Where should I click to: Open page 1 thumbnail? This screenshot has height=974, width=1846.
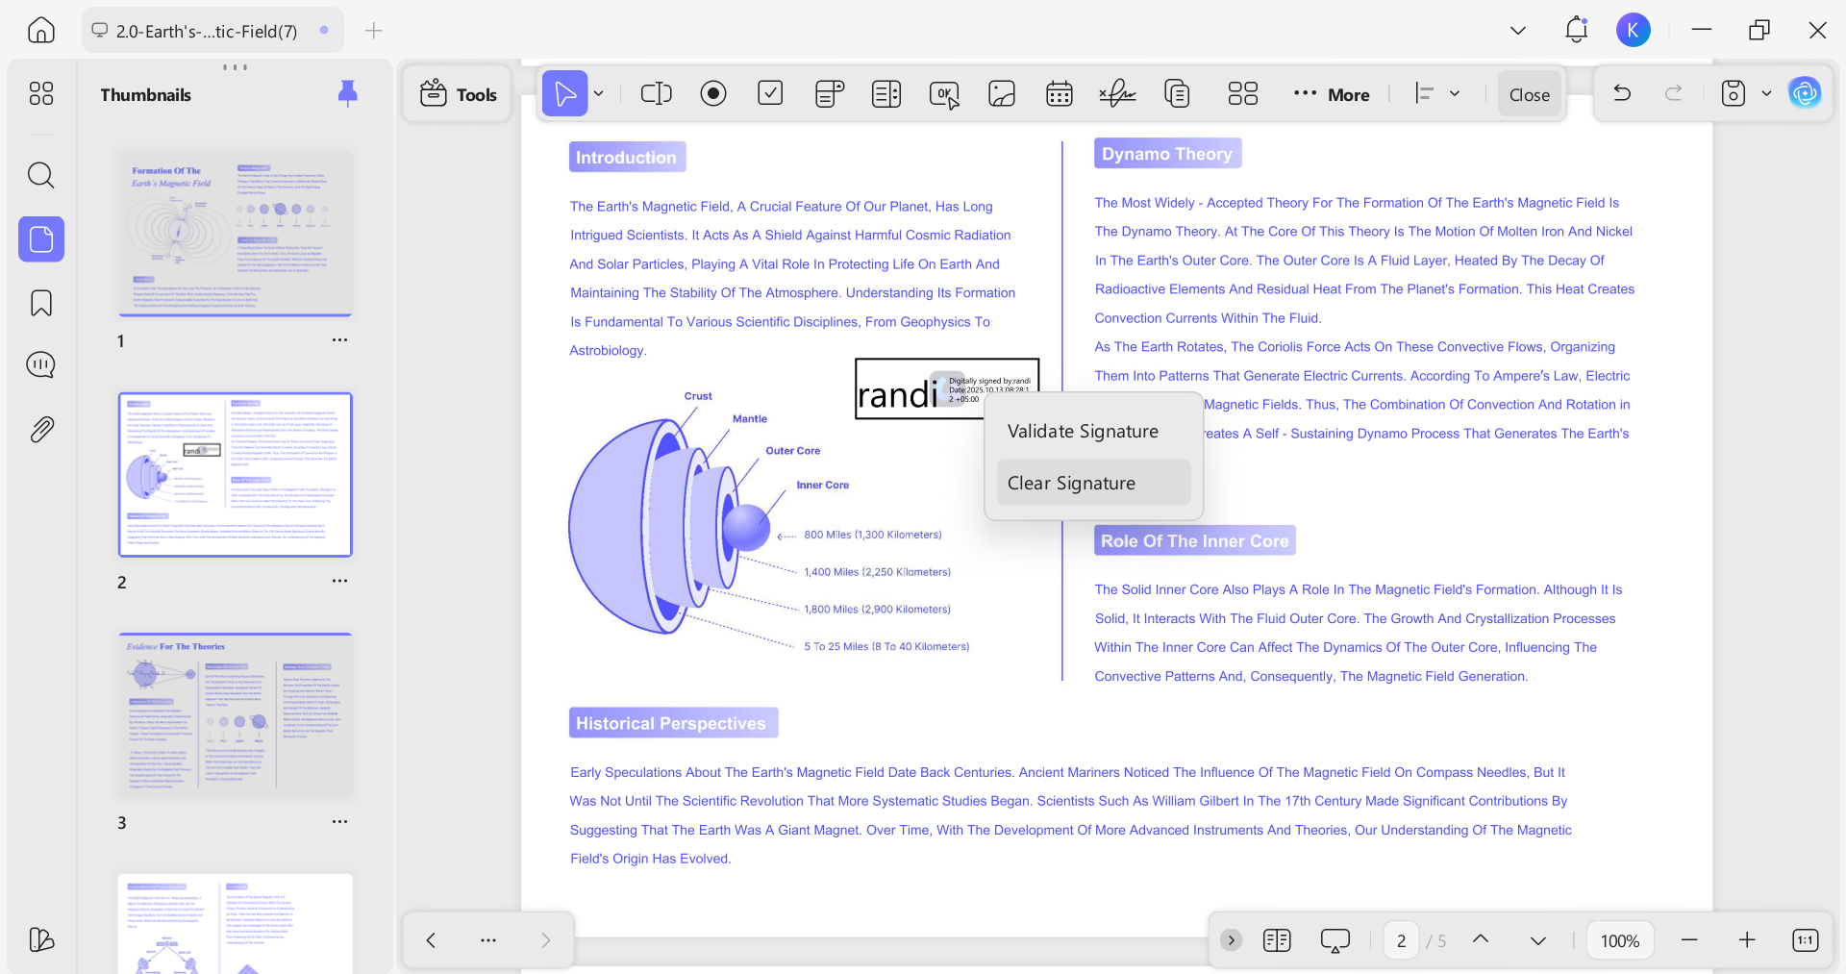pos(236,233)
